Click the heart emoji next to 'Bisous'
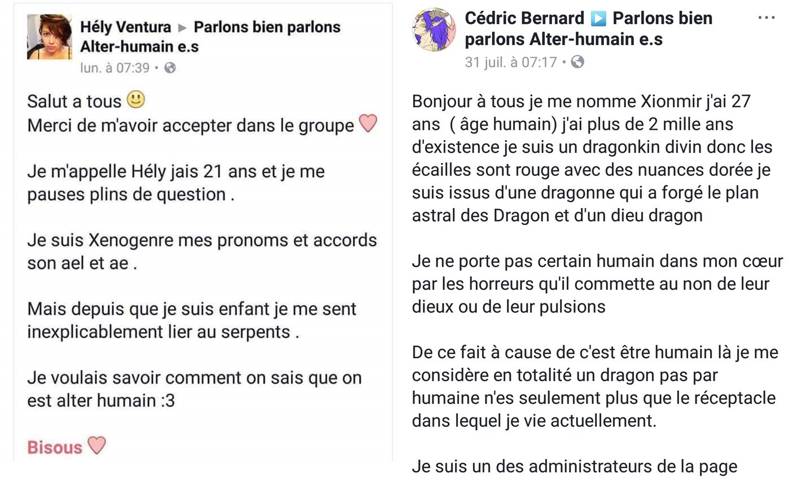The height and width of the screenshot is (485, 788). click(97, 446)
